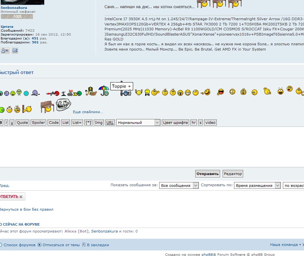
Task: Insert the smiley in the sailing boat
Action: point(91,92)
